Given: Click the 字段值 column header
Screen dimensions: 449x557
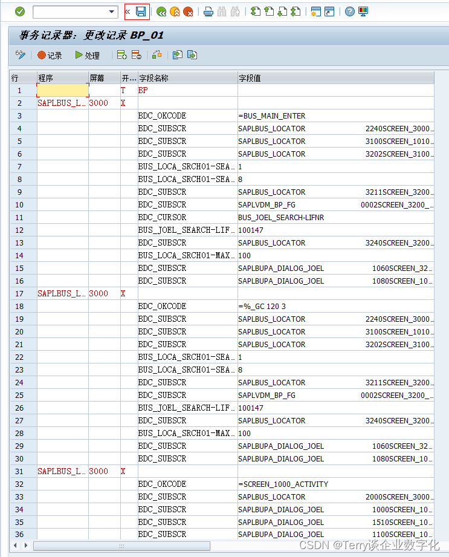Looking at the screenshot, I should click(336, 78).
